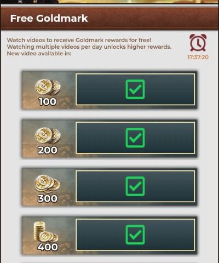Tap the "400" amount label
The height and width of the screenshot is (263, 219).
(48, 247)
